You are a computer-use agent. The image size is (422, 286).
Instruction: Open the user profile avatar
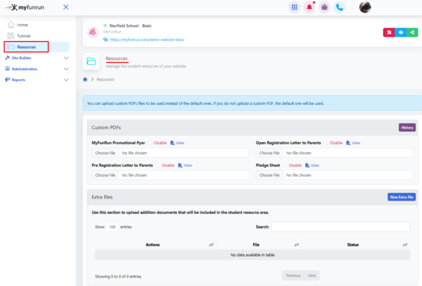pyautogui.click(x=365, y=7)
